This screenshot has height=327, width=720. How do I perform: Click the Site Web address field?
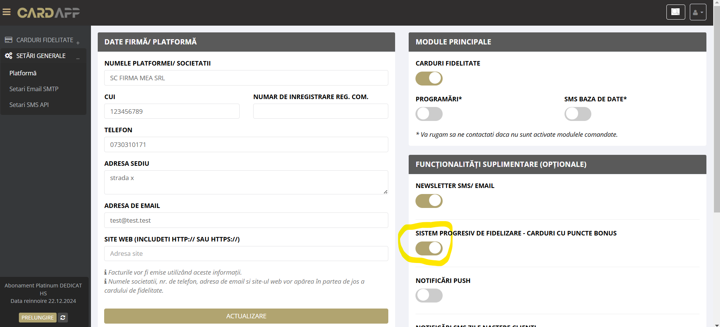[x=246, y=254]
